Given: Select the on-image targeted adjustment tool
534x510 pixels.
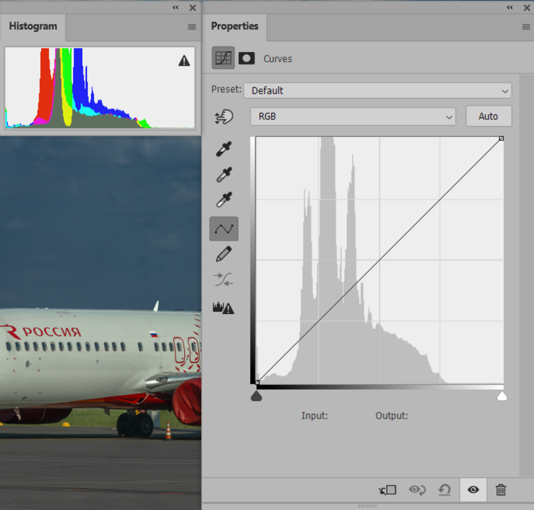Looking at the screenshot, I should pos(224,117).
